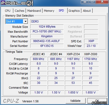Click the Validate button
Screen dimensions: 109x105
[76, 101]
